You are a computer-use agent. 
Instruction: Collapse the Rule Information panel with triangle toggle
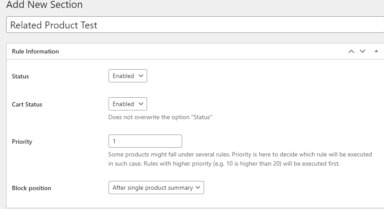(x=376, y=51)
